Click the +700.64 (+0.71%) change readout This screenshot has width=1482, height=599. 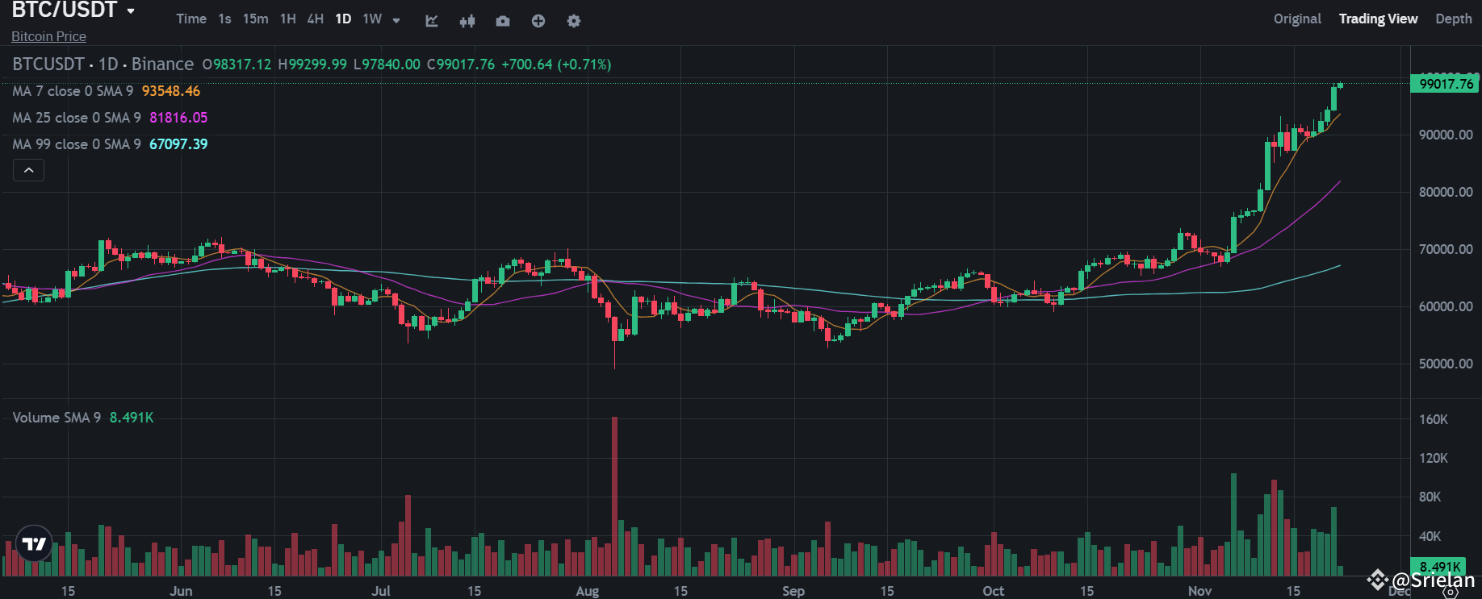[556, 64]
